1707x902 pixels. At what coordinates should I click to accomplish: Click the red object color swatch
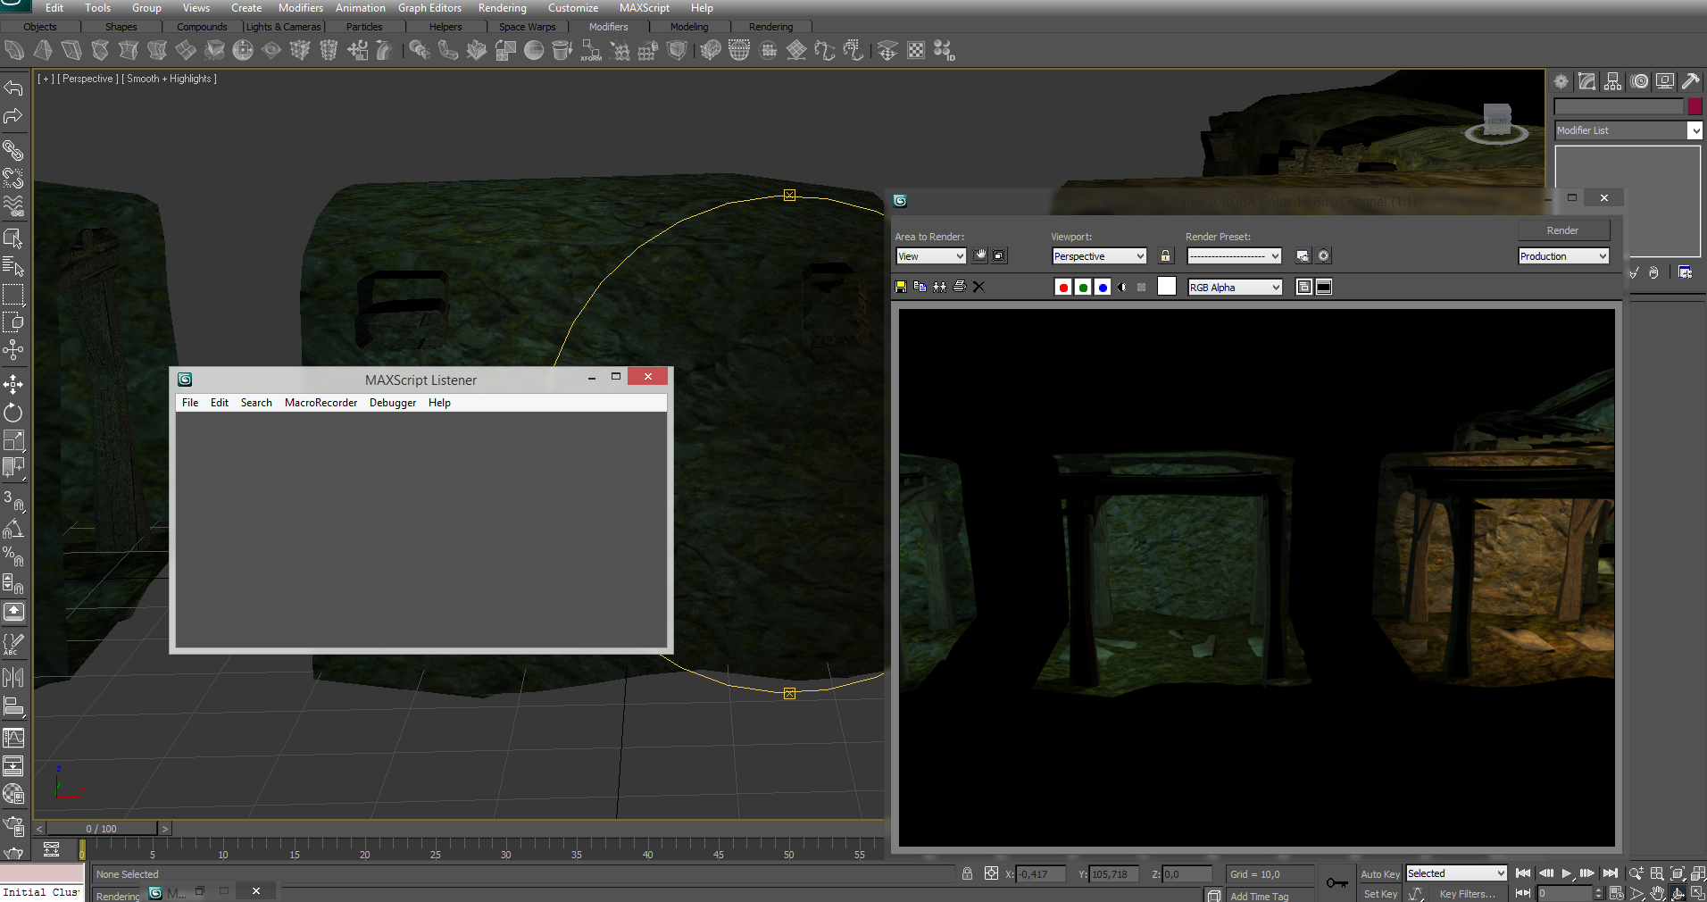tap(1695, 106)
